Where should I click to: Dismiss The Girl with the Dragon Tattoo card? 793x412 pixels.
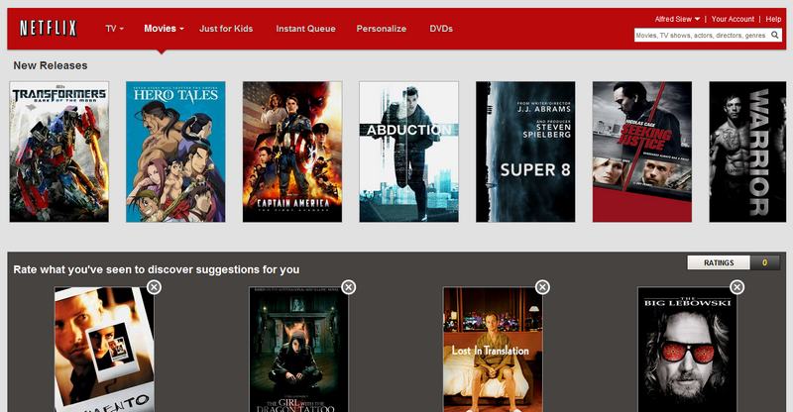[x=349, y=287]
